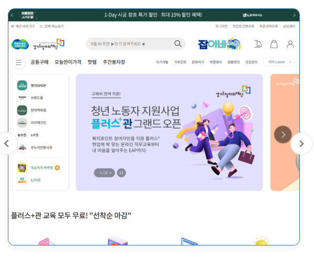The width and height of the screenshot is (314, 257).
Task: Click the 잡아바 logo banner
Action: (219, 43)
